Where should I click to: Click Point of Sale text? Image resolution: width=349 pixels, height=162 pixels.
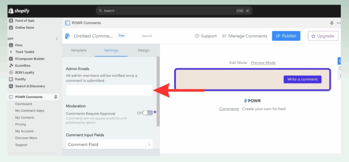(25, 21)
